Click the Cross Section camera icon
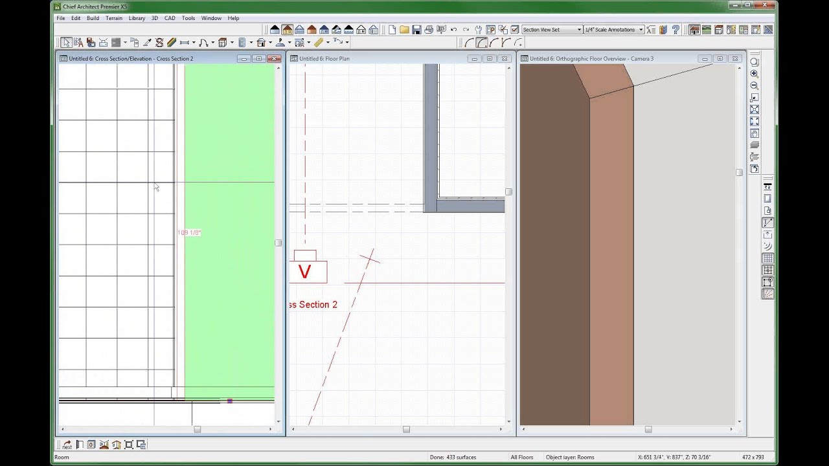 pyautogui.click(x=104, y=445)
